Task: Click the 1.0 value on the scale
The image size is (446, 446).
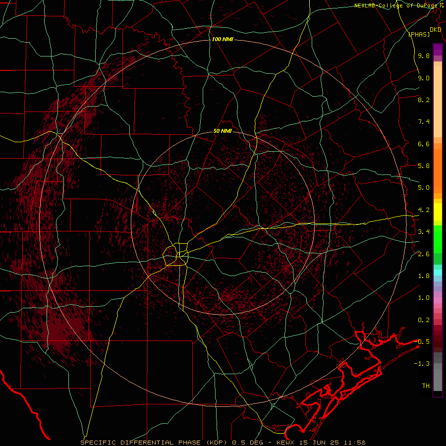Action: point(424,298)
